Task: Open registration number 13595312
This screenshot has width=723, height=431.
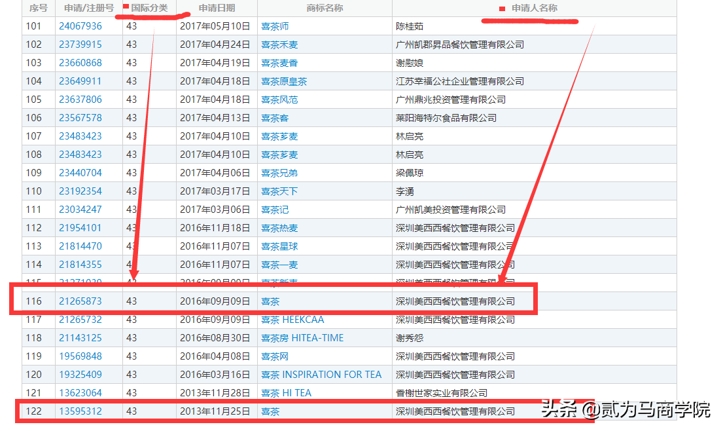Action: (x=80, y=411)
